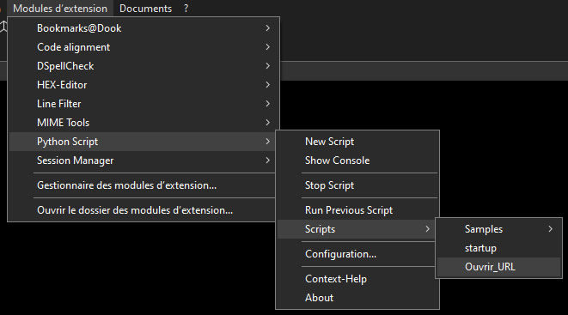Open the MIME Tools submenu
This screenshot has width=568, height=315.
pos(144,123)
